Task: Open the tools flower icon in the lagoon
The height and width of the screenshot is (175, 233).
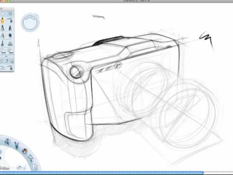Action: tap(8, 141)
